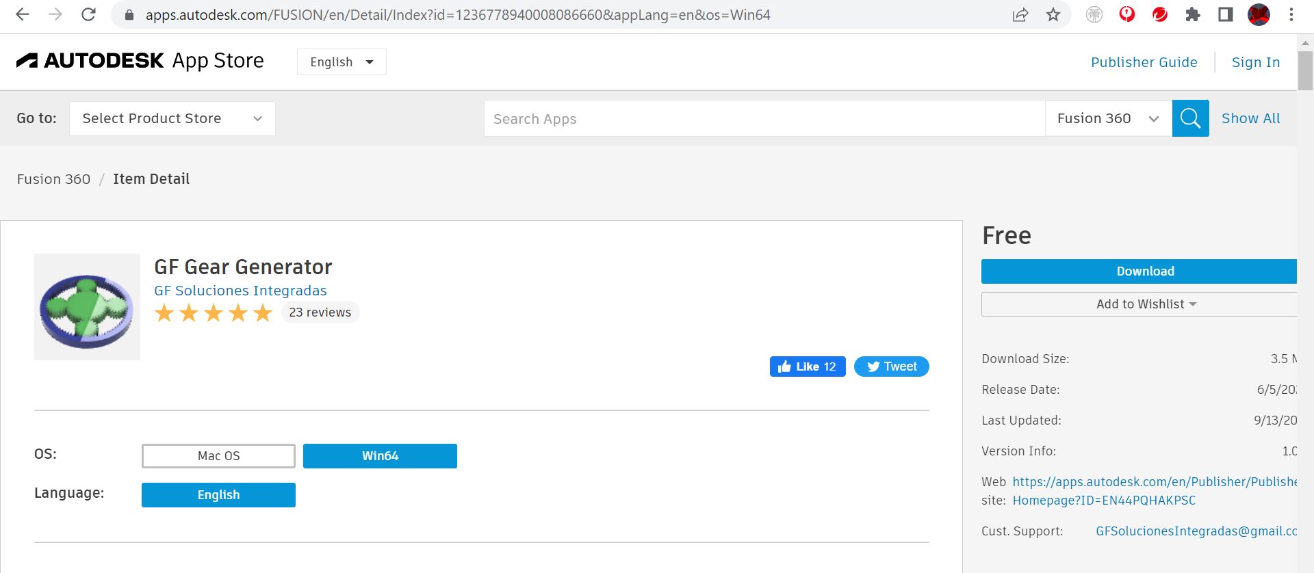The image size is (1314, 573).
Task: Click the page vertical scrollbar thumb
Action: point(1305,70)
